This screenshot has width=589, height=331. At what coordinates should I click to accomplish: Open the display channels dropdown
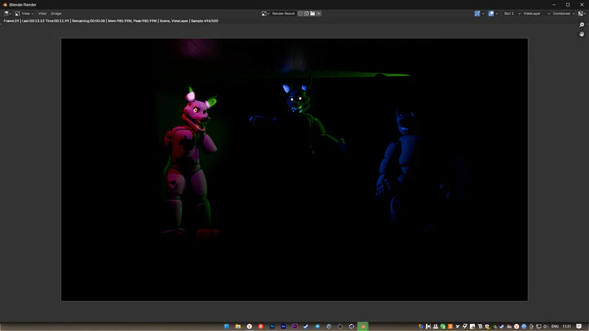pyautogui.click(x=582, y=14)
